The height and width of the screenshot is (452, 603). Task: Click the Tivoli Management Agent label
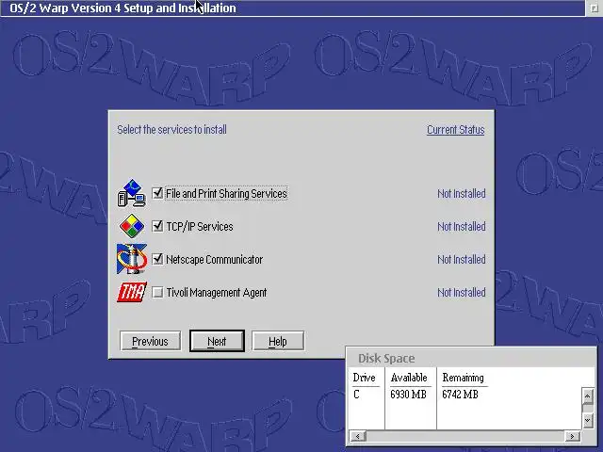pyautogui.click(x=217, y=293)
